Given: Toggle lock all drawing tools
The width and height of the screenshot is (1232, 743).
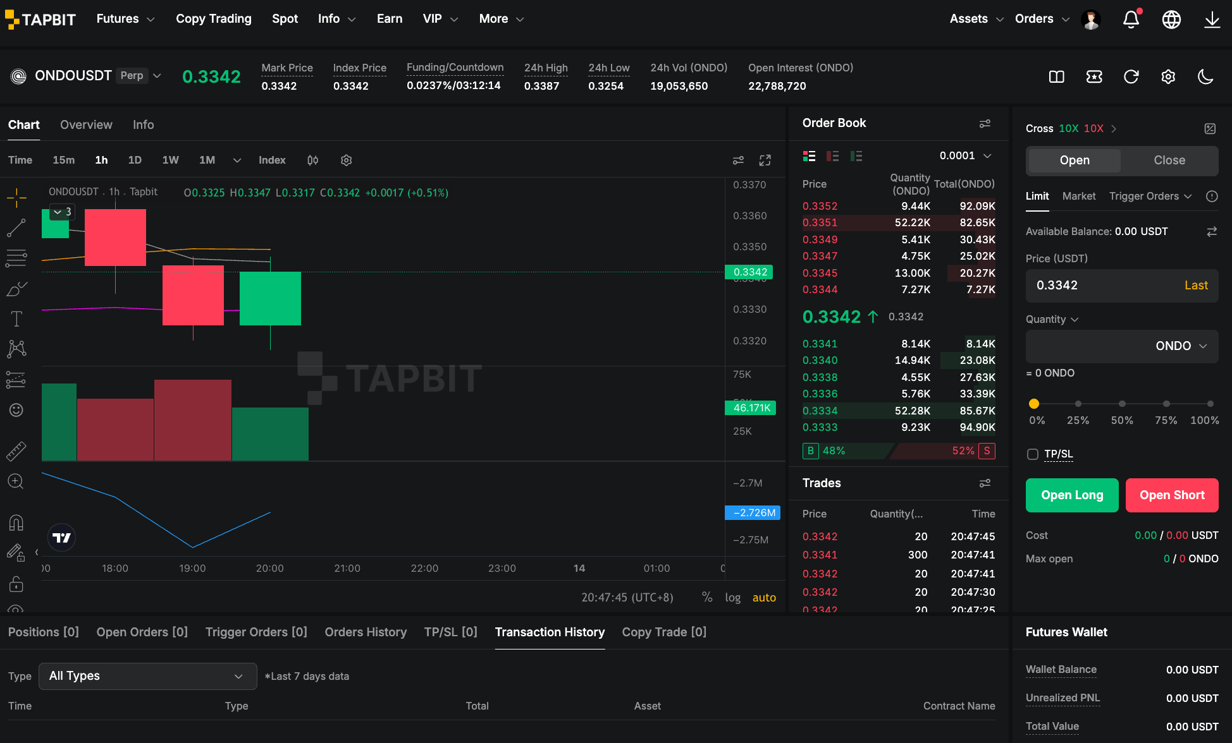Looking at the screenshot, I should (x=16, y=584).
